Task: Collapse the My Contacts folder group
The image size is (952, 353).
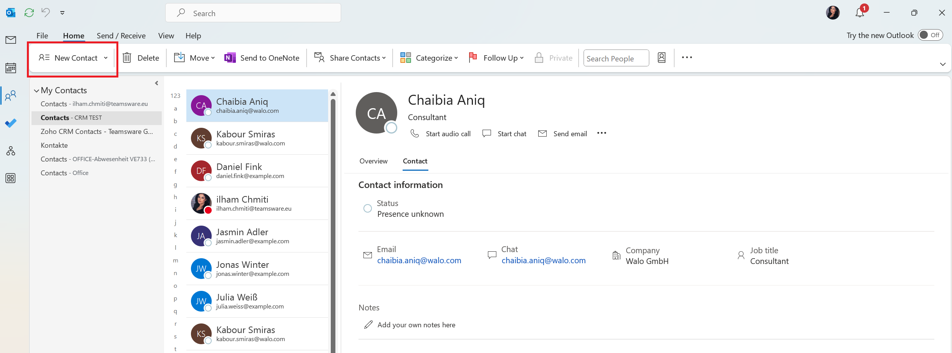Action: [36, 91]
